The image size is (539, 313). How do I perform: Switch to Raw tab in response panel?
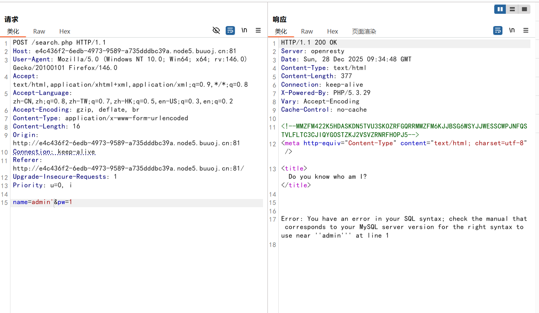click(307, 32)
